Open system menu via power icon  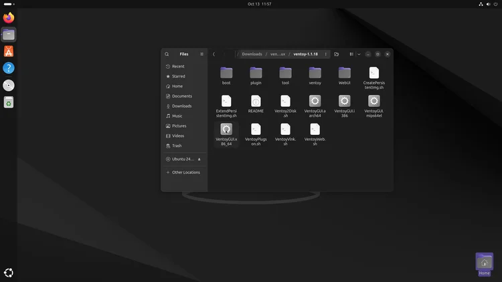[495, 4]
